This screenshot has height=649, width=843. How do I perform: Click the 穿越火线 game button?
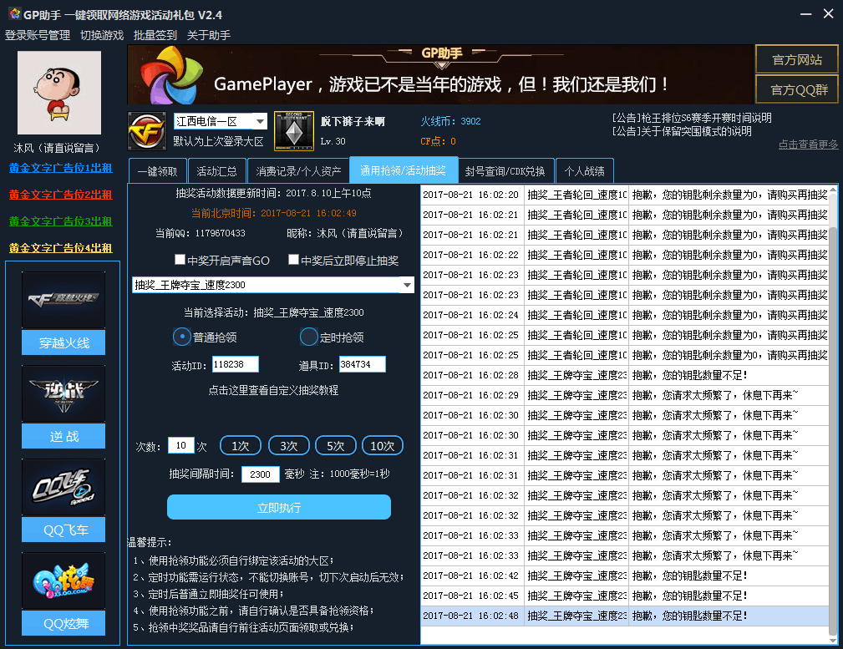tap(63, 342)
